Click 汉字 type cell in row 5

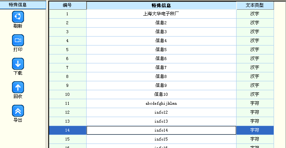coord(255,50)
